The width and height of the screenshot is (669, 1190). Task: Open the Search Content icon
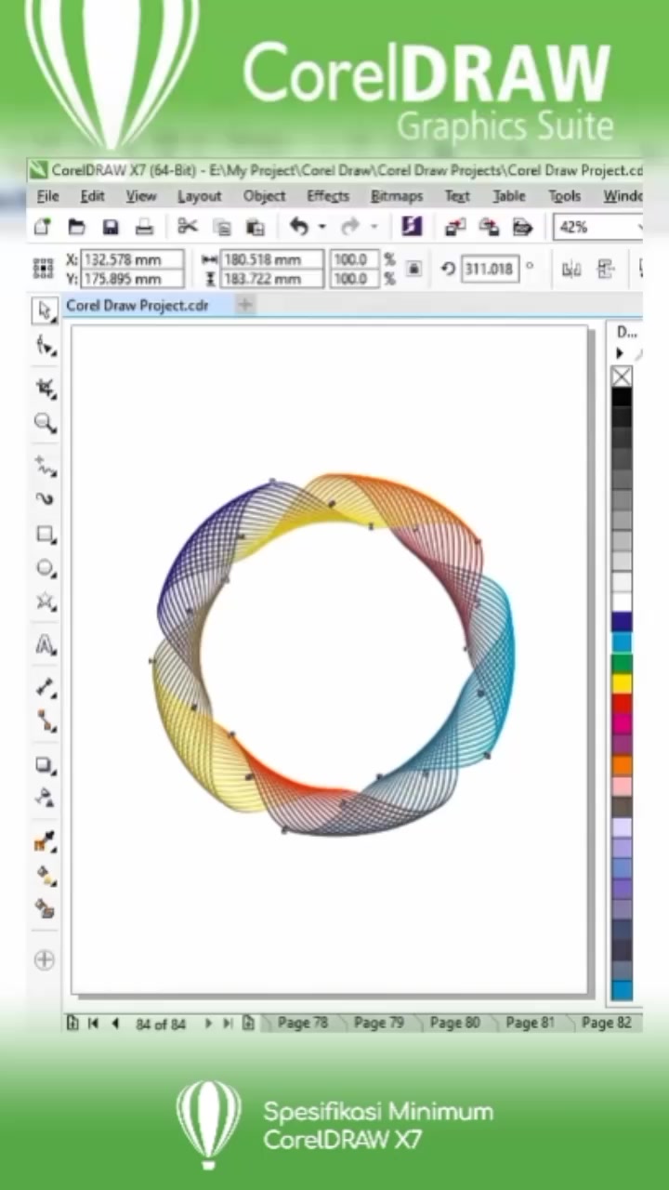[411, 227]
